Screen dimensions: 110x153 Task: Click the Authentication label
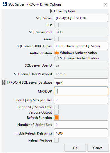[42, 53]
